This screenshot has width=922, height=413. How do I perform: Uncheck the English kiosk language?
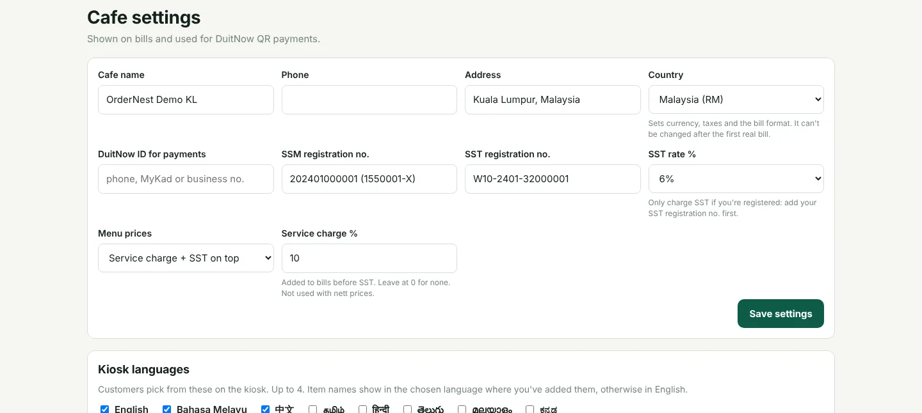pyautogui.click(x=105, y=409)
